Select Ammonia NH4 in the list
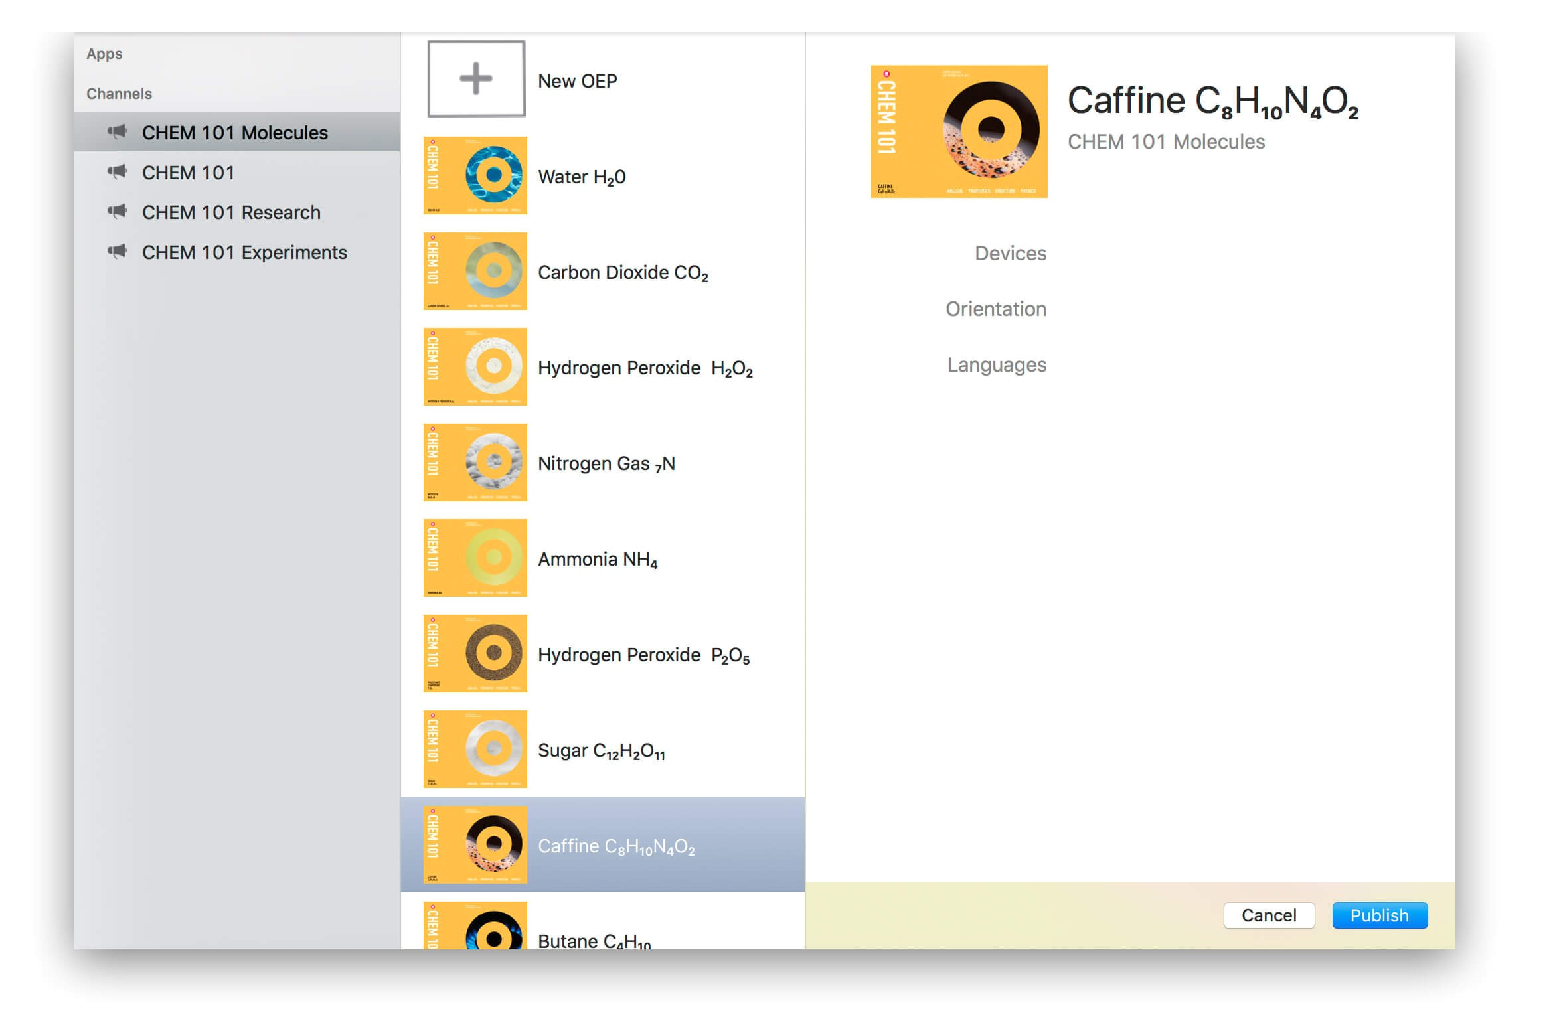This screenshot has height=1033, width=1555. pyautogui.click(x=597, y=560)
